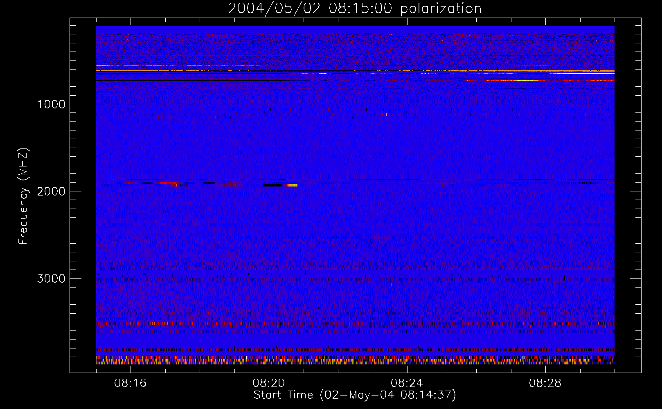Click the 'Start Time (02-May-04 08:14:37)' label
The image size is (662, 409).
(355, 395)
